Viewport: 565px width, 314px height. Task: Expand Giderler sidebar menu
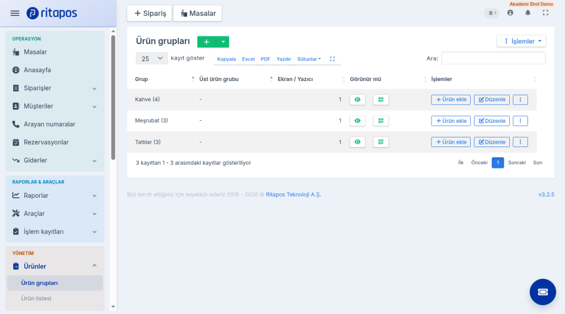coord(55,160)
